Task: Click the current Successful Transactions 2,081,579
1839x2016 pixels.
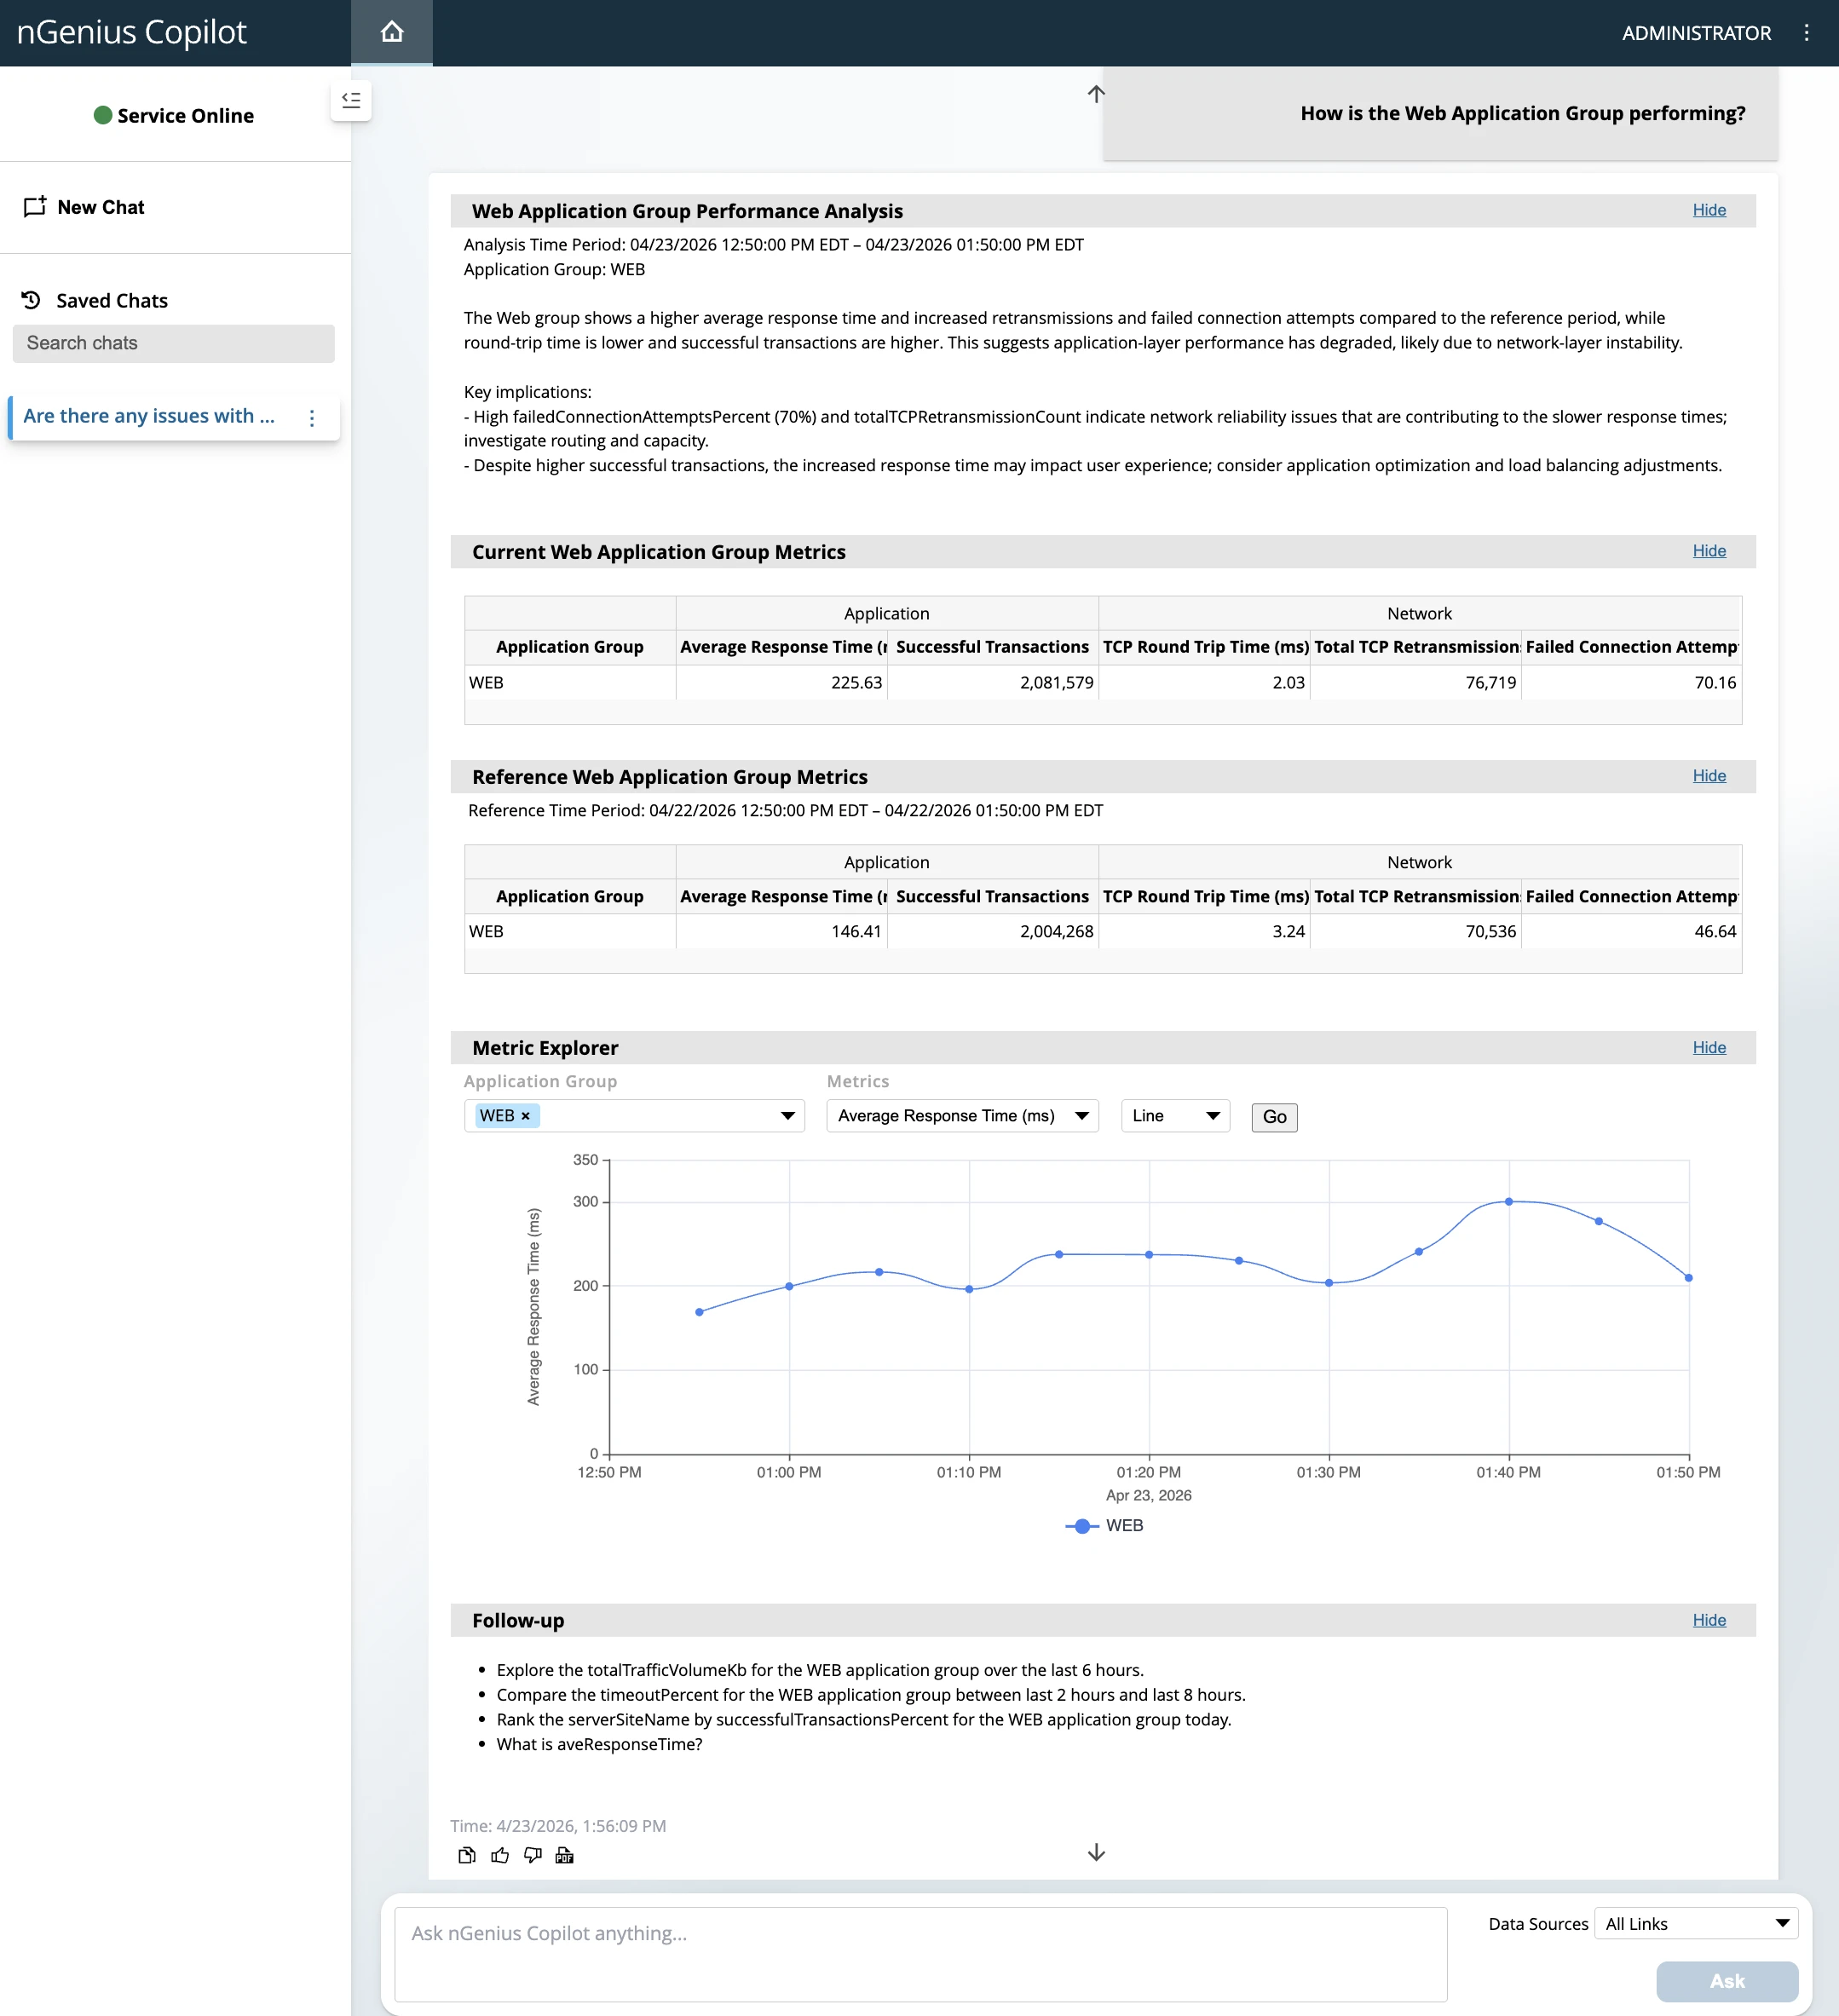Action: [x=1056, y=683]
